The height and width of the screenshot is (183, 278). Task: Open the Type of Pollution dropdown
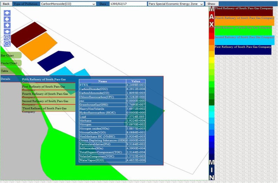68,4
